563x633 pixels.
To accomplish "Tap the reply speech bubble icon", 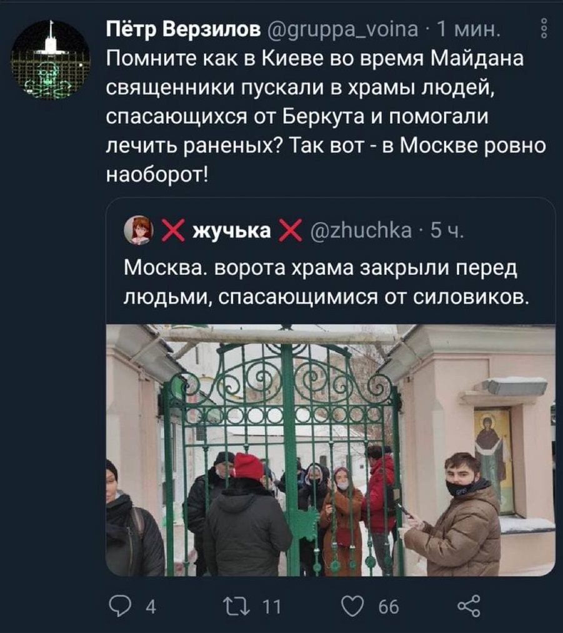I will coord(120,606).
